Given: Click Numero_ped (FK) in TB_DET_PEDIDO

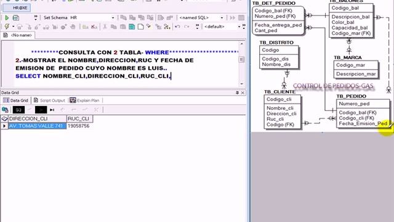Looking at the screenshot, I should point(275,16).
